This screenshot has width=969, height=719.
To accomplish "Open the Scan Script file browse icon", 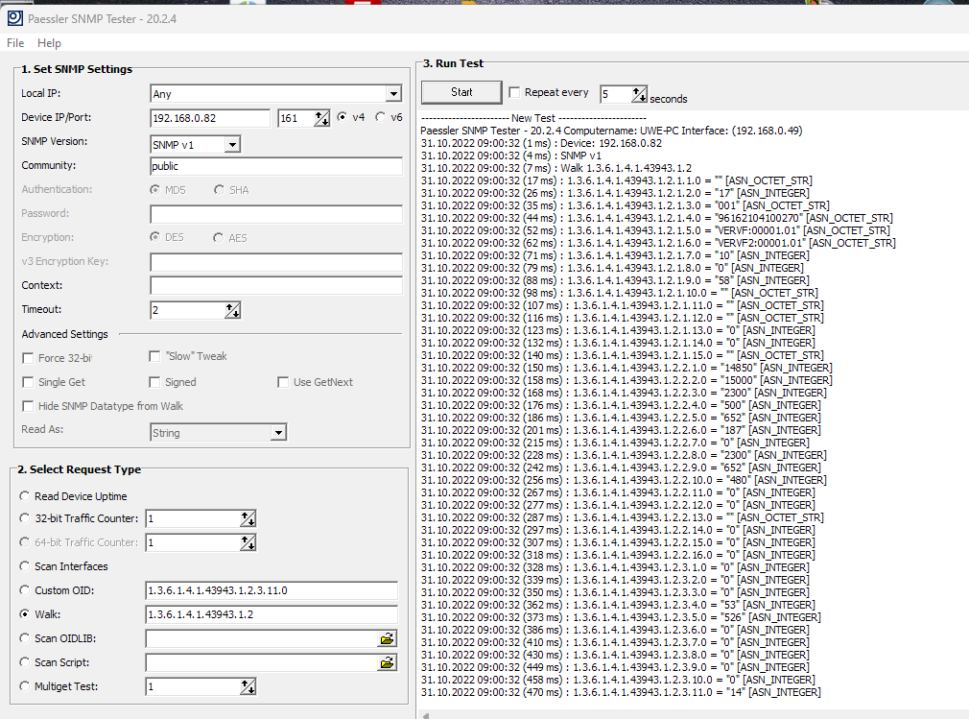I will pos(387,662).
